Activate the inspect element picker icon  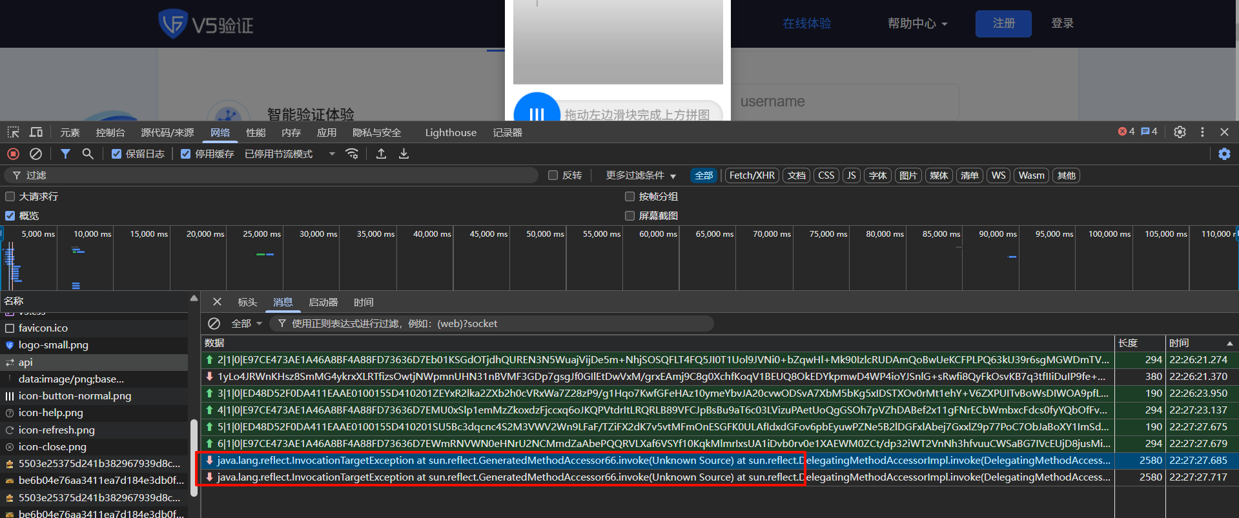coord(13,132)
